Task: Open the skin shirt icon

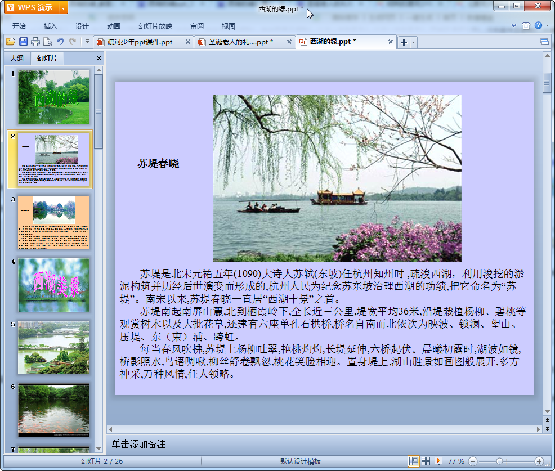Action: [526, 25]
